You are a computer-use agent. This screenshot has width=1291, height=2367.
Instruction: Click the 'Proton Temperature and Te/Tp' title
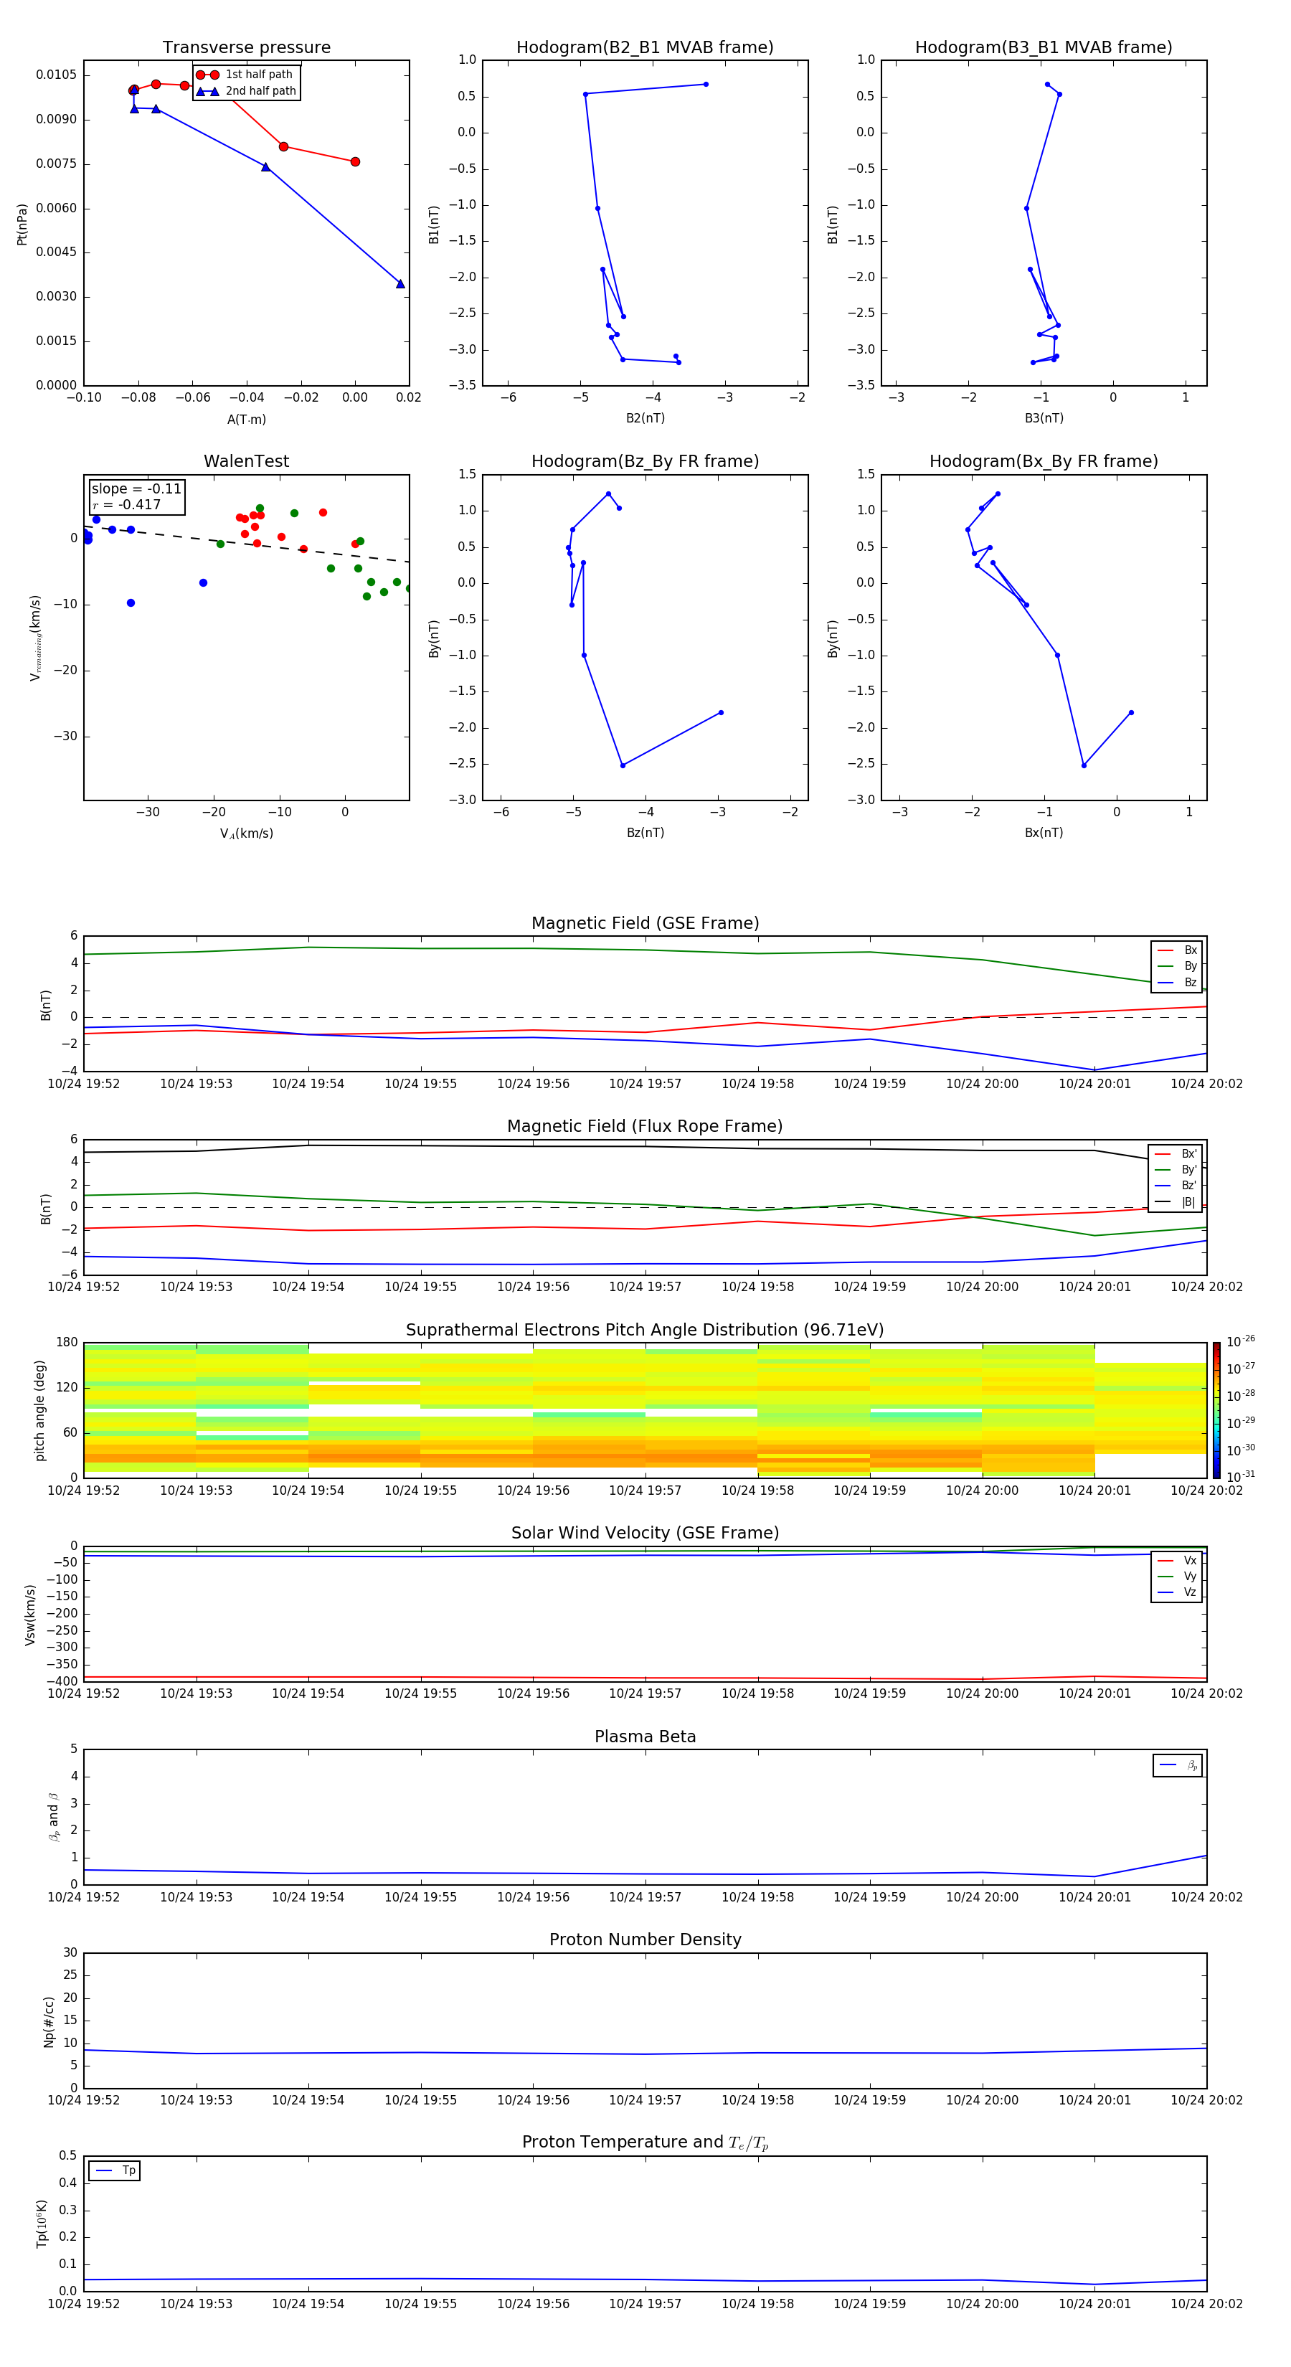pyautogui.click(x=645, y=2142)
